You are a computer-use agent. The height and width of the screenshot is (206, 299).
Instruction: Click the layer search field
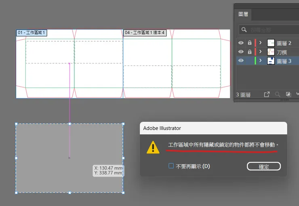pyautogui.click(x=269, y=30)
